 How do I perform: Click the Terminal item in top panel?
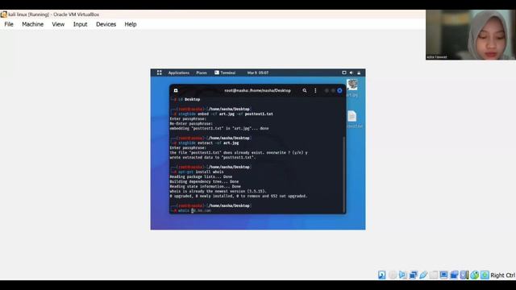(225, 72)
